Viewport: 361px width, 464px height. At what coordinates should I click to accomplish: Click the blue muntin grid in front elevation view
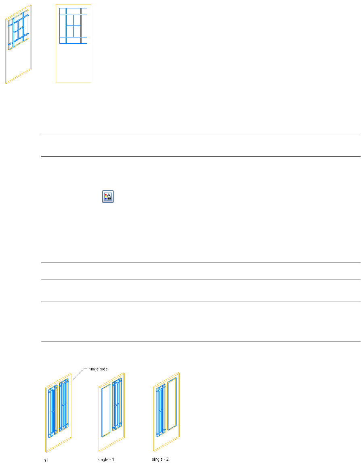[73, 26]
